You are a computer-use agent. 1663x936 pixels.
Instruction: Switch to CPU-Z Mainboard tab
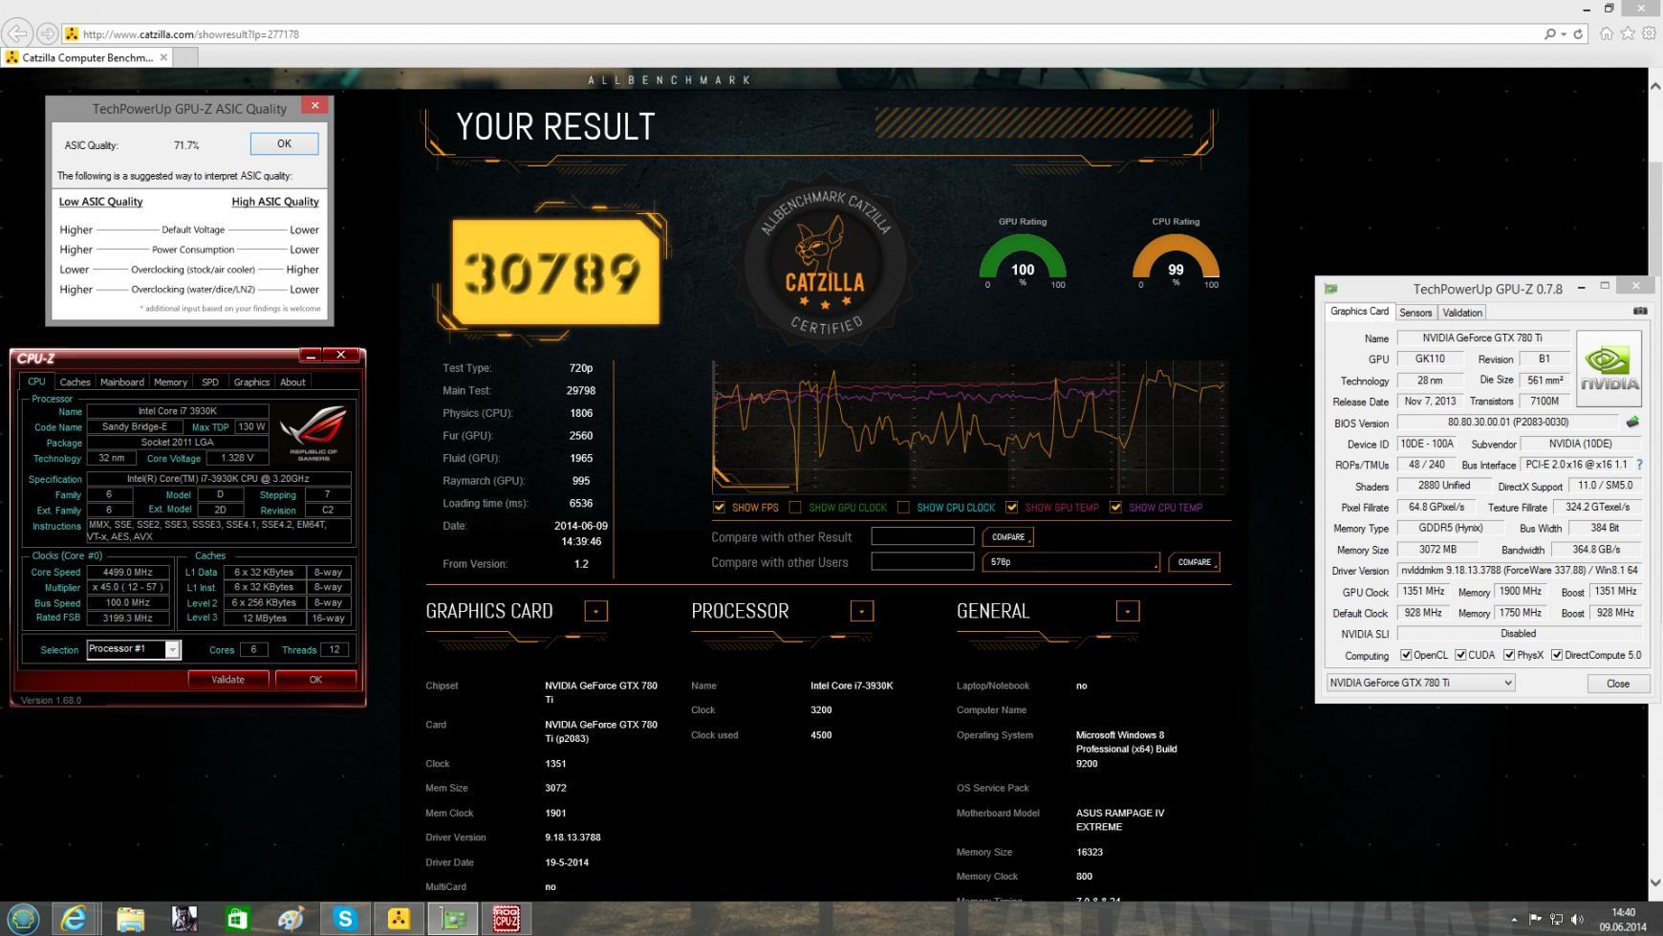point(122,381)
